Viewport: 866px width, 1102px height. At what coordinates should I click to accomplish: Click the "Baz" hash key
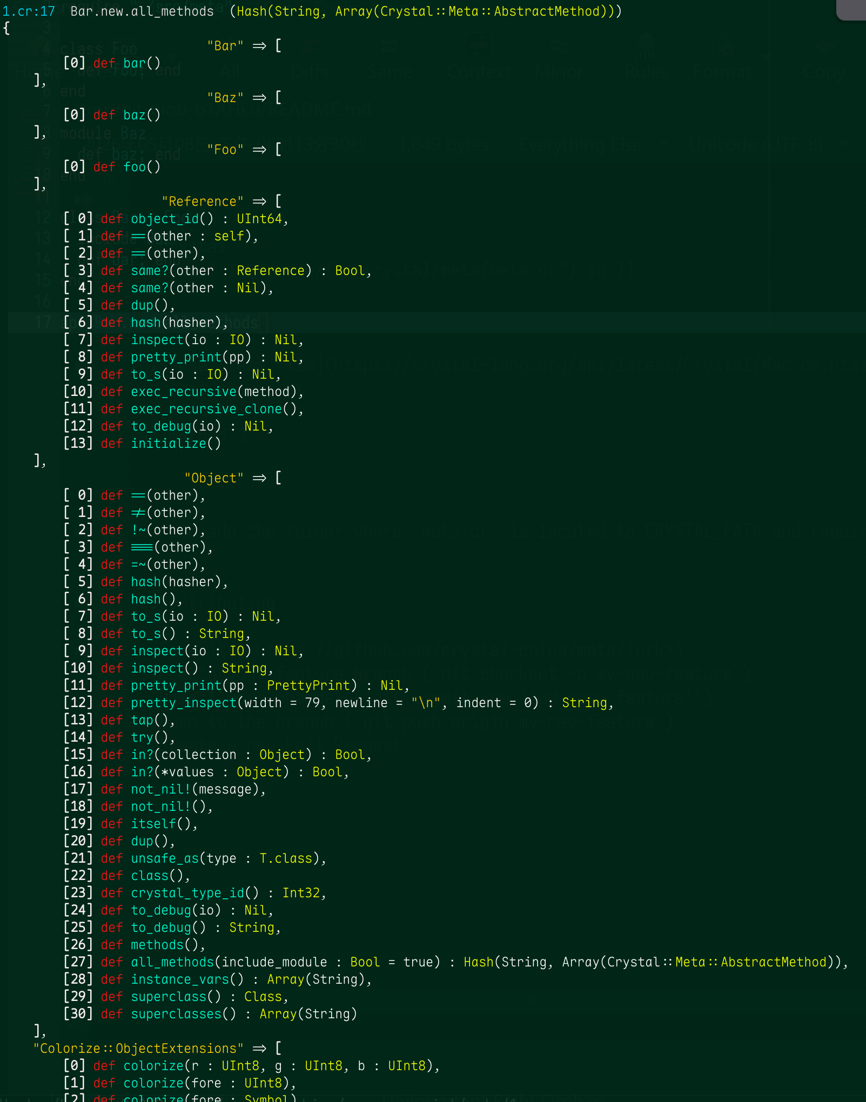point(225,98)
